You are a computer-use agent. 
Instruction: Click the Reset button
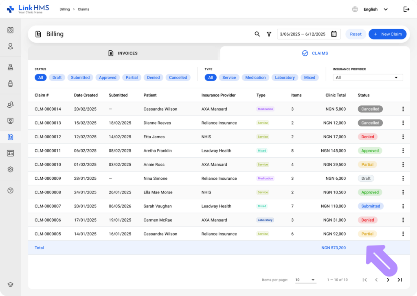coord(356,34)
